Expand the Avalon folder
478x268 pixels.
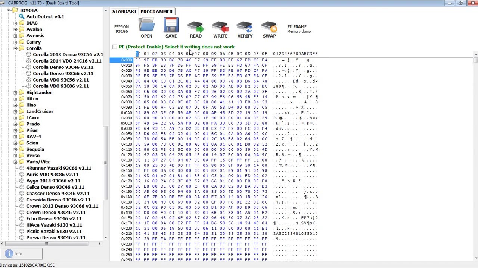coord(15,29)
